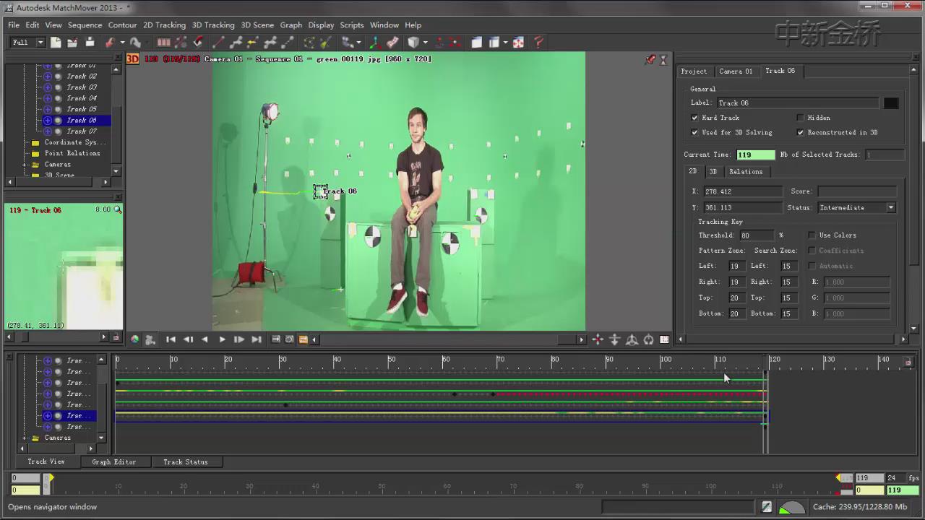Click the pan view crosshair icon

coord(598,339)
